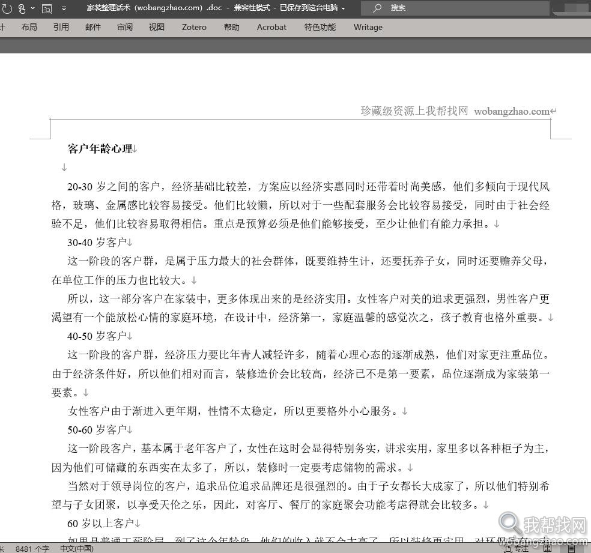Click the subheading 30-40 岁客户
Screen dimensions: 591x553
[x=97, y=243]
